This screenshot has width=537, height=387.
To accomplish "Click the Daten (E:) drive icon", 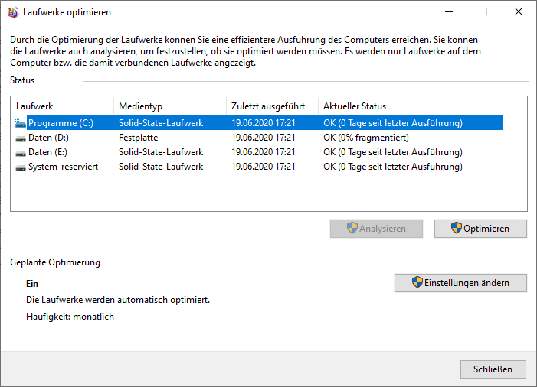I will pos(21,153).
